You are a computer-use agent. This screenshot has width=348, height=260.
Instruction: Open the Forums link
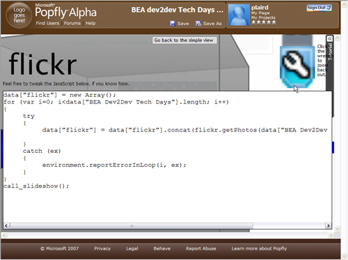72,23
